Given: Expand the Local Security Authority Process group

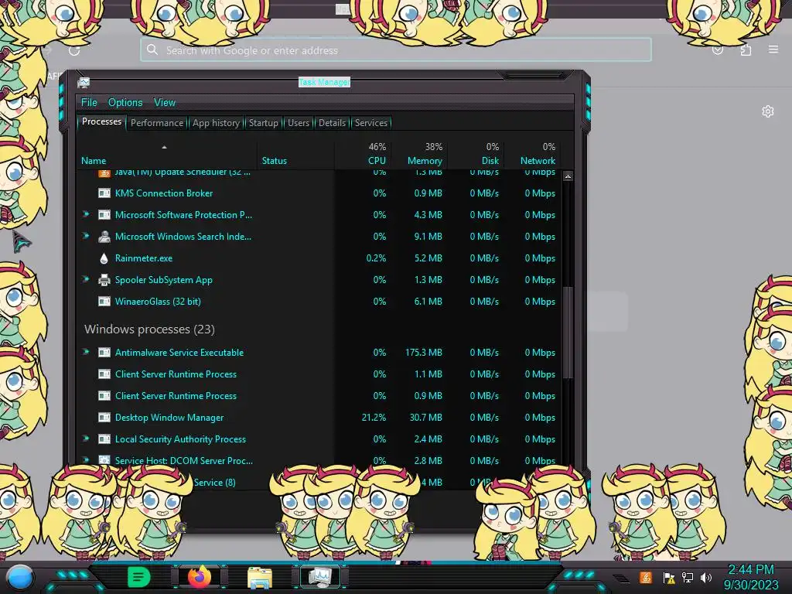Looking at the screenshot, I should pos(86,439).
